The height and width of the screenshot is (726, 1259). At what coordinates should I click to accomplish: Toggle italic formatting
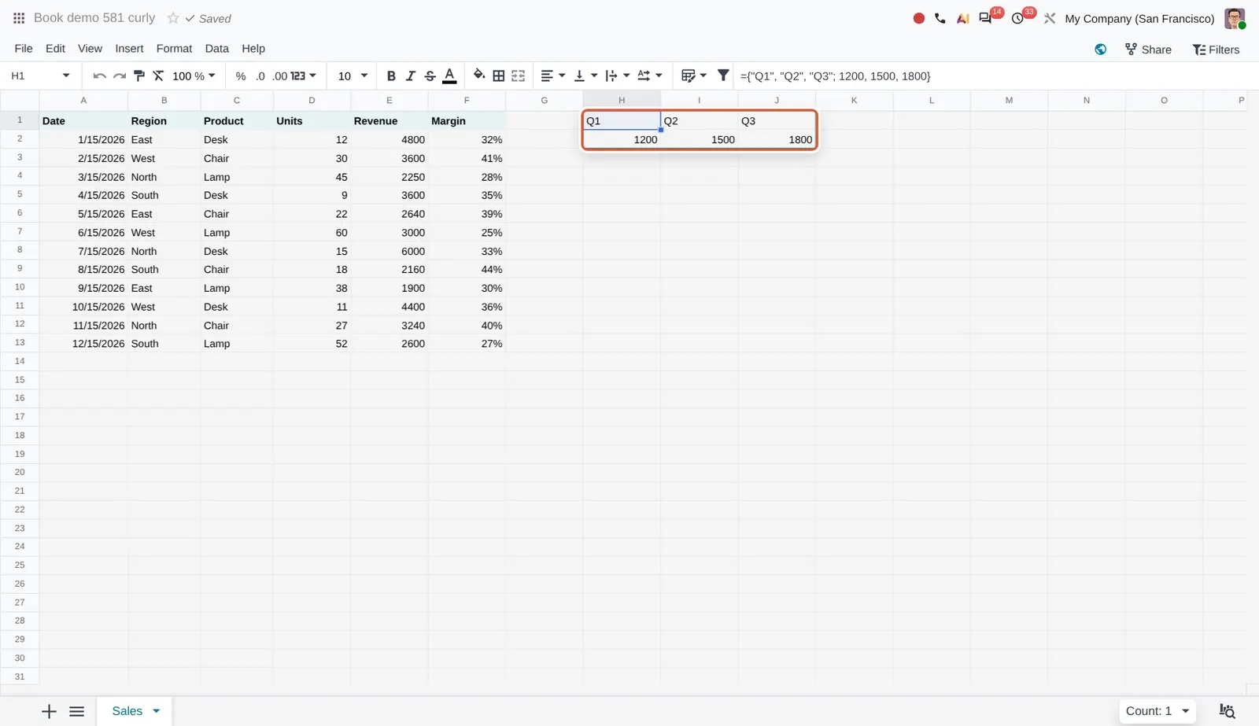410,76
